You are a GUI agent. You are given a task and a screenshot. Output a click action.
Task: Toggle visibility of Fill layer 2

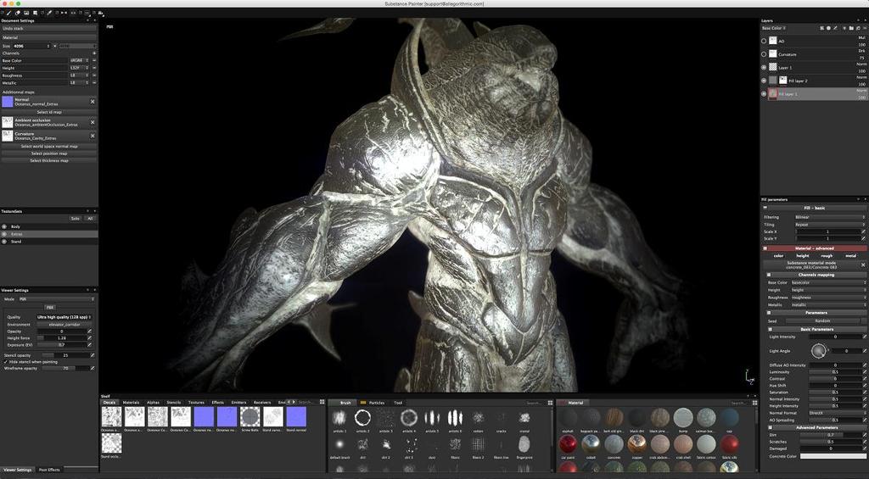coord(764,81)
